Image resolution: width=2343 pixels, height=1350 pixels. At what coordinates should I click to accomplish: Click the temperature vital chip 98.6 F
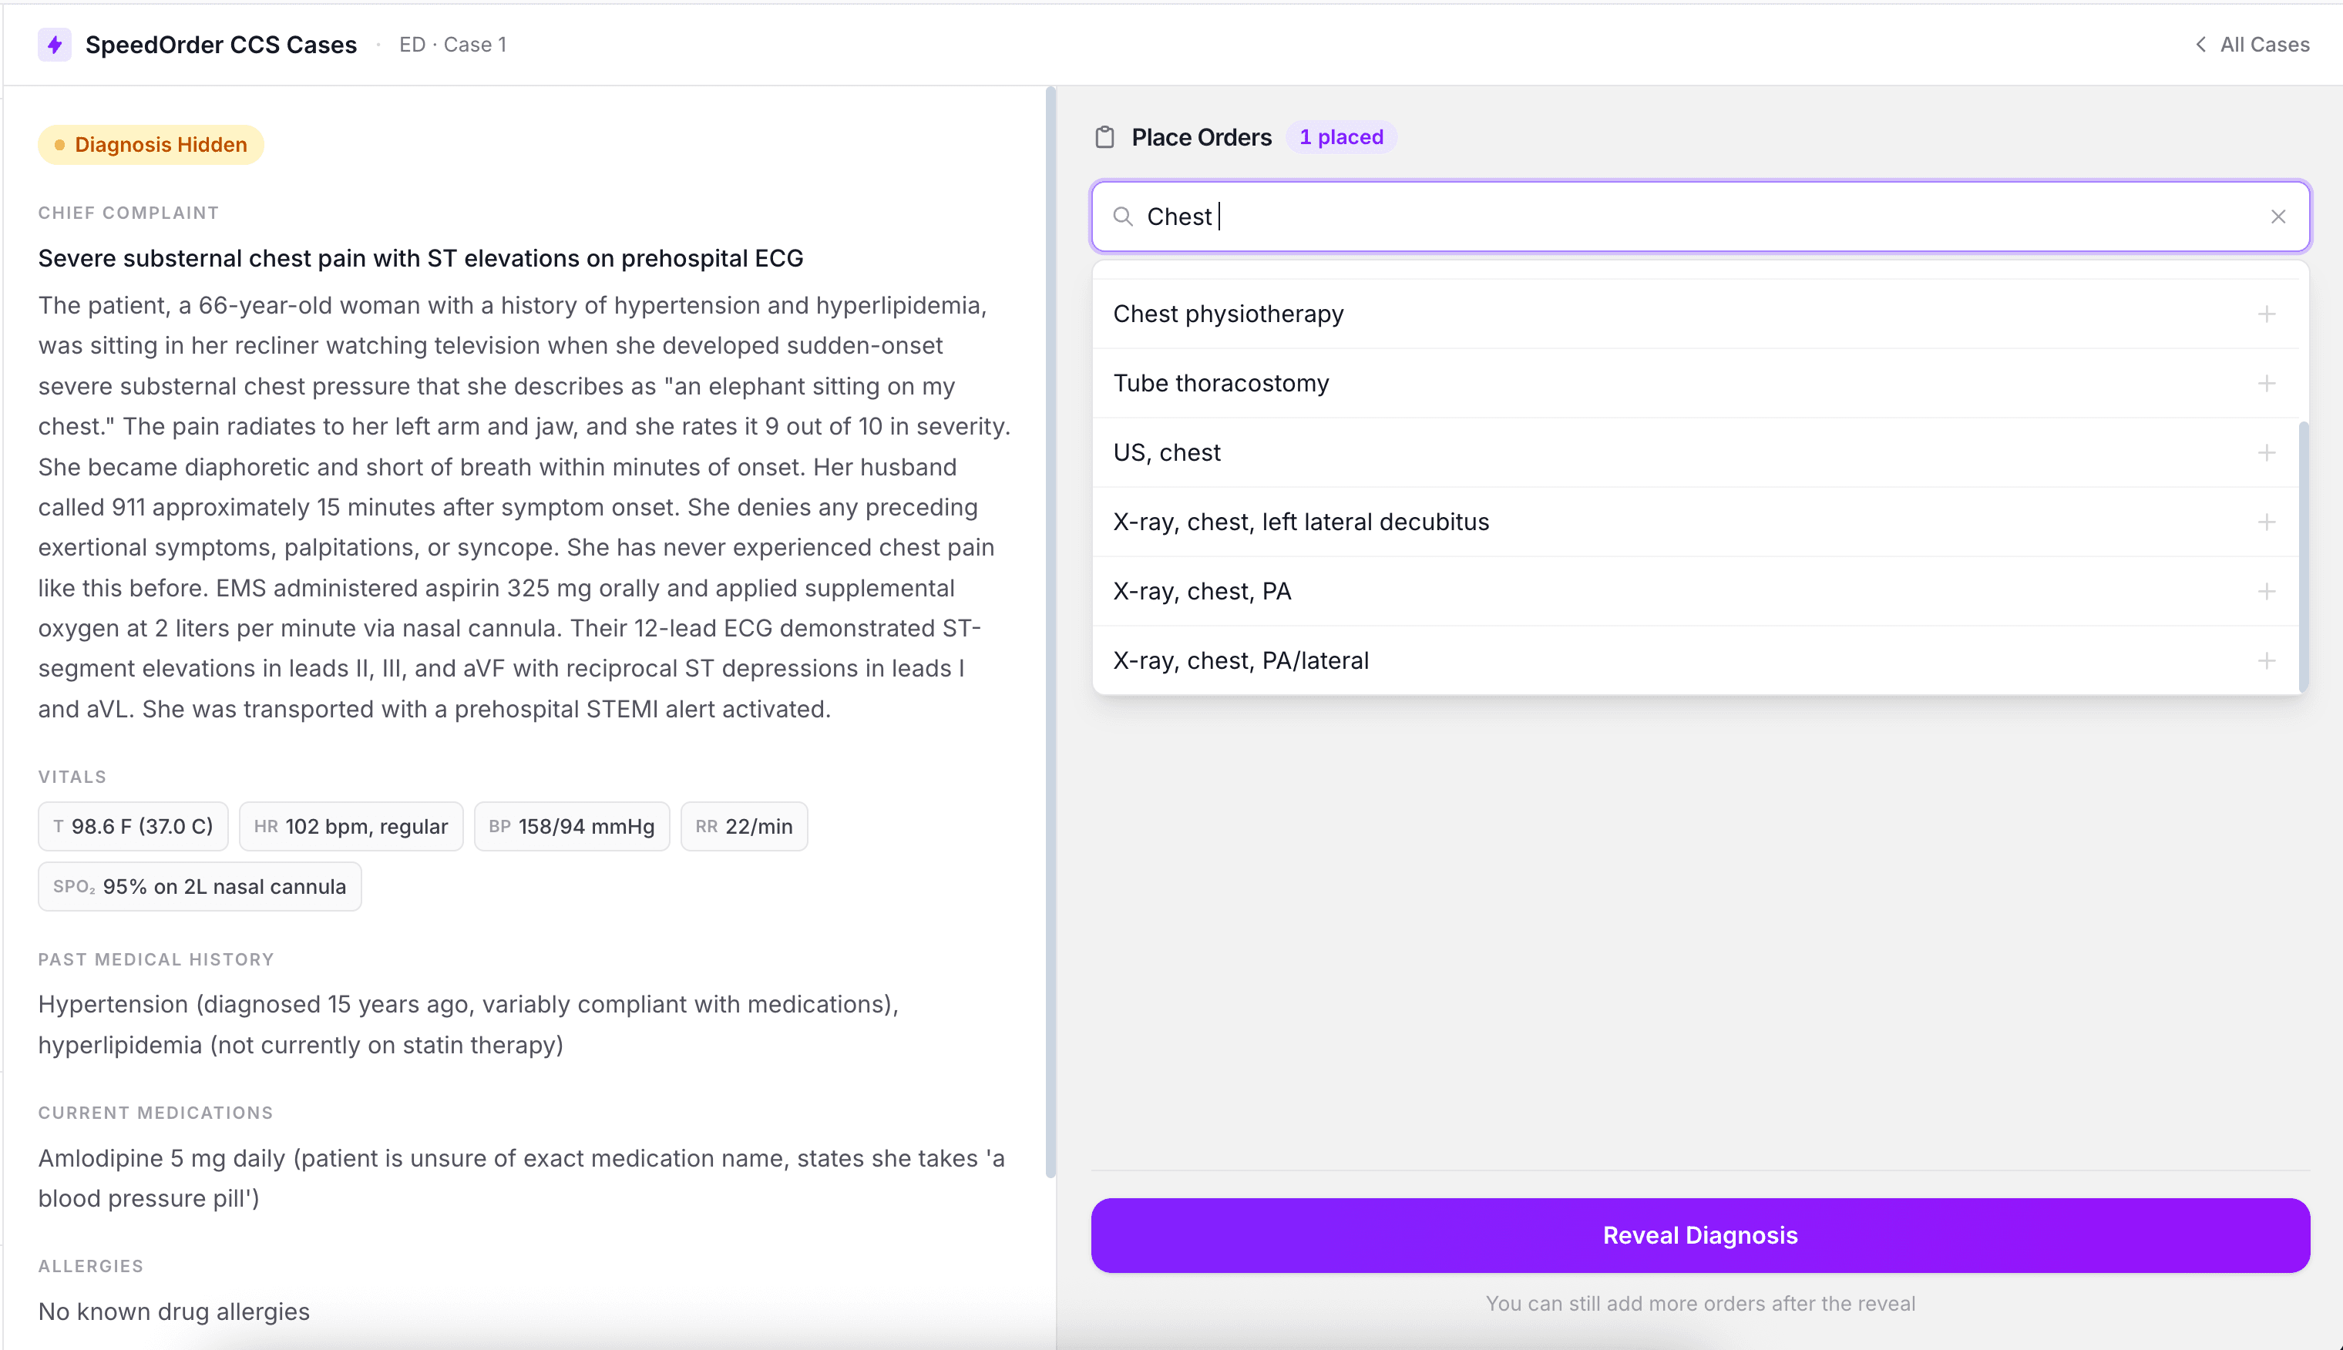133,826
